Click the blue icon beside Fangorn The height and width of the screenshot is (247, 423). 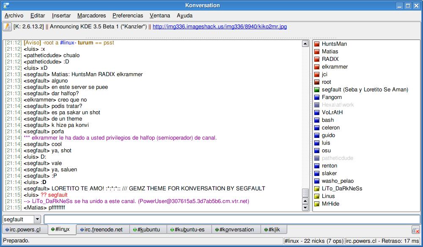coord(317,97)
